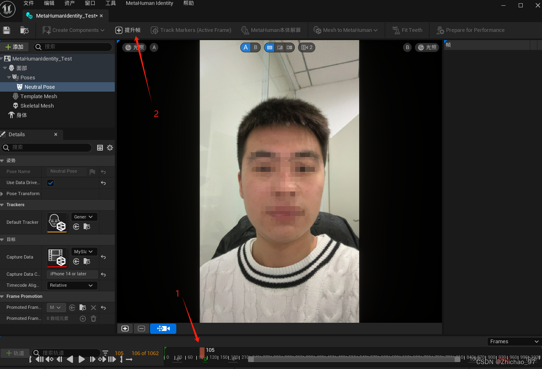Click Prepare for Performance button

click(470, 30)
